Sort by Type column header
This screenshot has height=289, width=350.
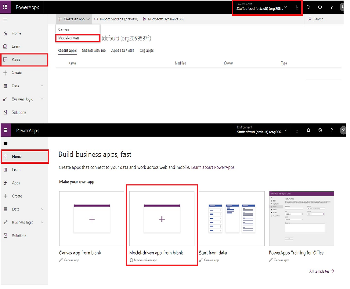point(284,64)
